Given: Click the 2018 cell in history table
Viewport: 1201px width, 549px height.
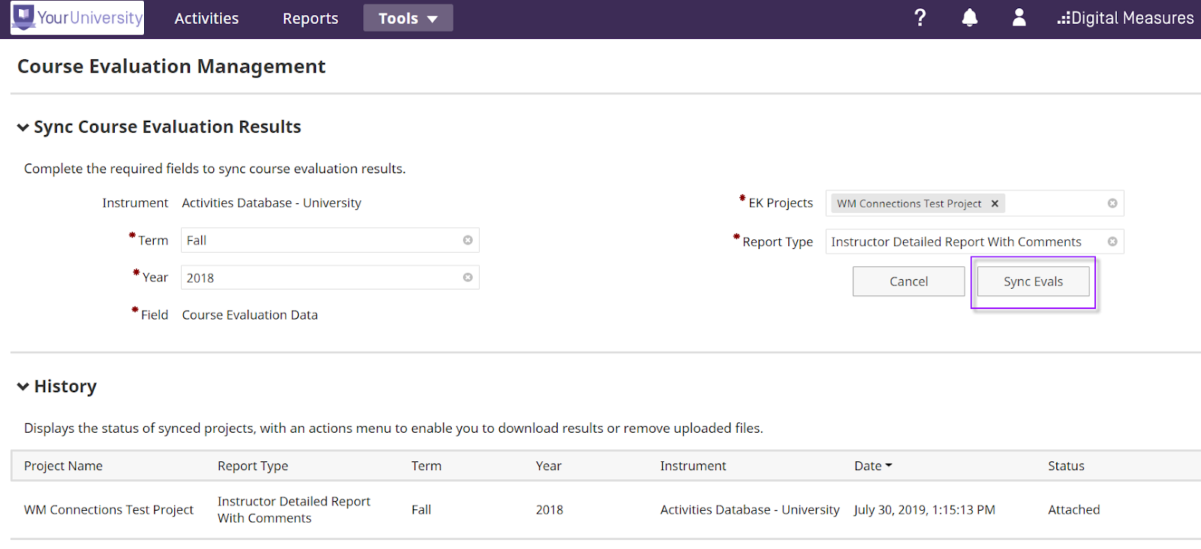Looking at the screenshot, I should point(549,509).
